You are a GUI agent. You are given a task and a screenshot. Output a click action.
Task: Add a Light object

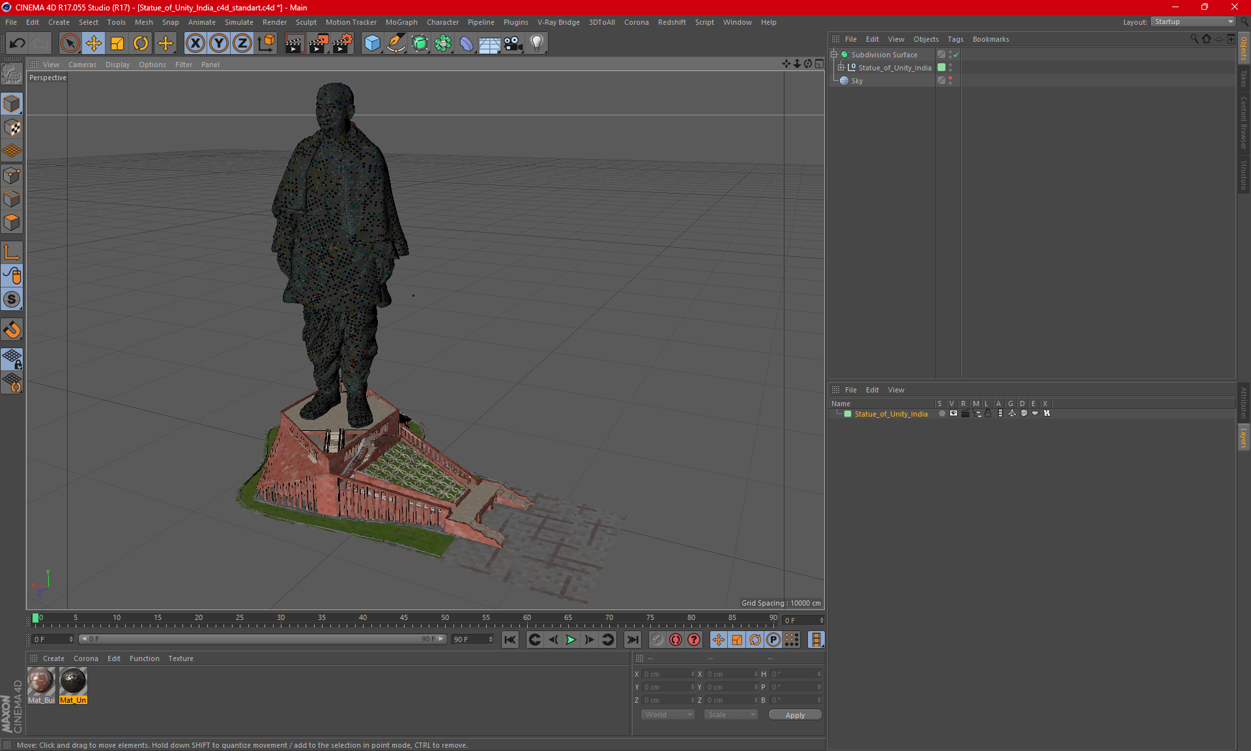536,43
